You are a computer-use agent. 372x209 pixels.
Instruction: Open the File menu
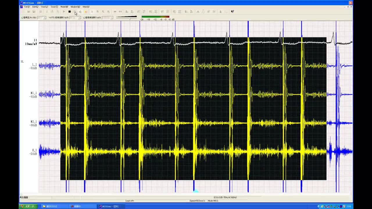tap(27, 7)
